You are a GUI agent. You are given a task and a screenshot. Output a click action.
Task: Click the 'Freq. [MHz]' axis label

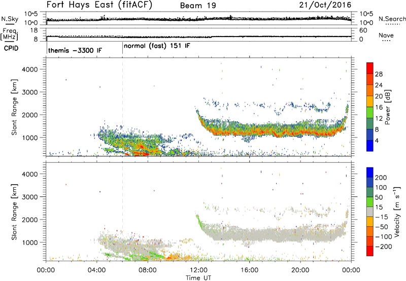click(9, 34)
